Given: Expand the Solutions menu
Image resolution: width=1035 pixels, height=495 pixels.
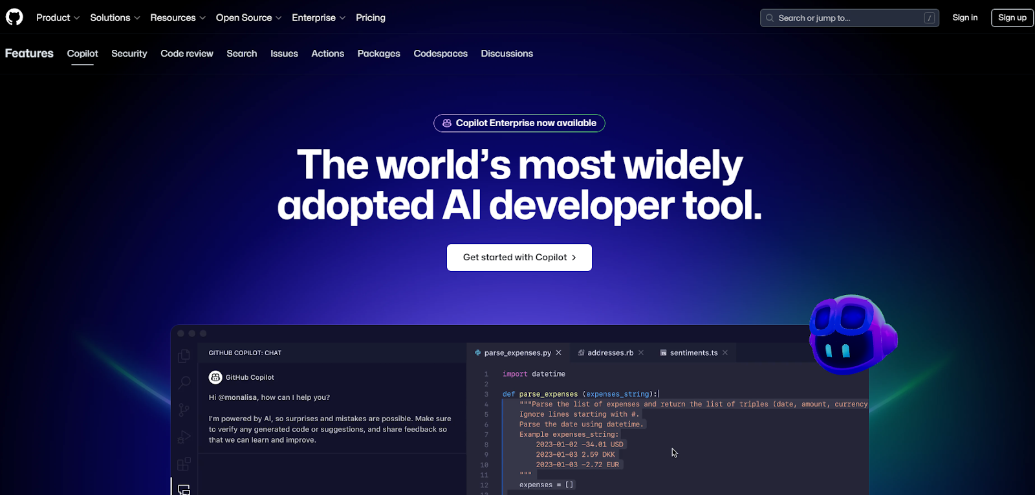Looking at the screenshot, I should [x=114, y=17].
